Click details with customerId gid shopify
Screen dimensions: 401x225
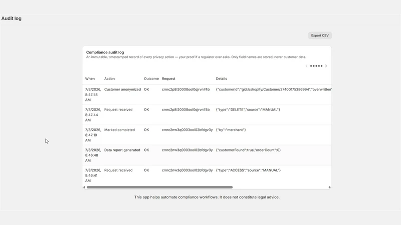point(274,89)
